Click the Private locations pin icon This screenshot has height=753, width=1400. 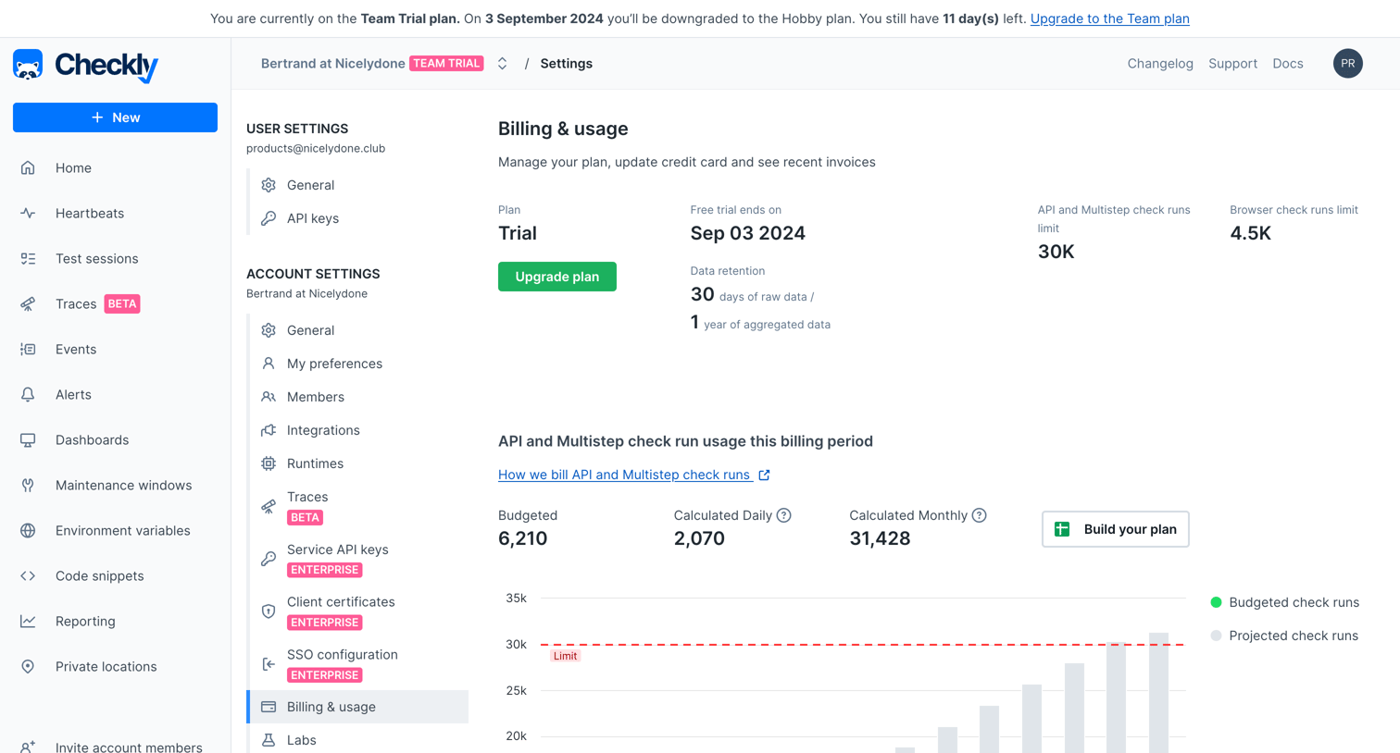tap(28, 666)
